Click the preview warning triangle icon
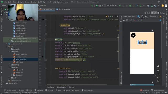 (160, 16)
